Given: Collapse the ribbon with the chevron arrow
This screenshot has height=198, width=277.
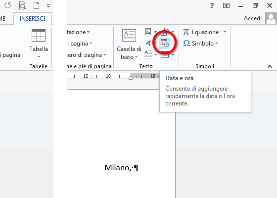Looking at the screenshot, I should point(270,66).
